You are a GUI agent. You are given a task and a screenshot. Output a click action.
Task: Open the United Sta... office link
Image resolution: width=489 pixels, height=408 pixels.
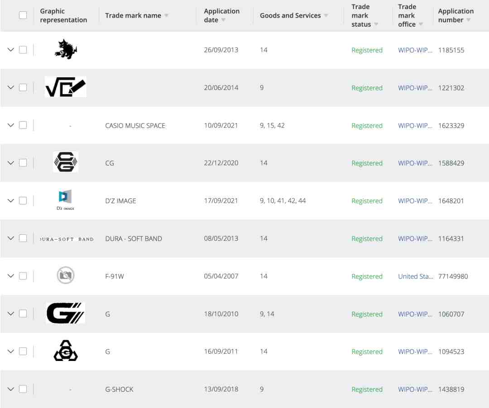(415, 276)
